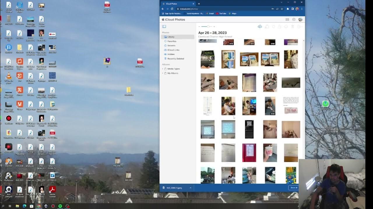Go back in Chrome browser
The width and height of the screenshot is (373, 209).
pos(163,9)
